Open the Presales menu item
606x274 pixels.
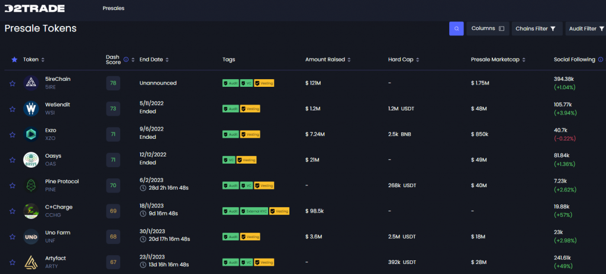click(x=114, y=8)
